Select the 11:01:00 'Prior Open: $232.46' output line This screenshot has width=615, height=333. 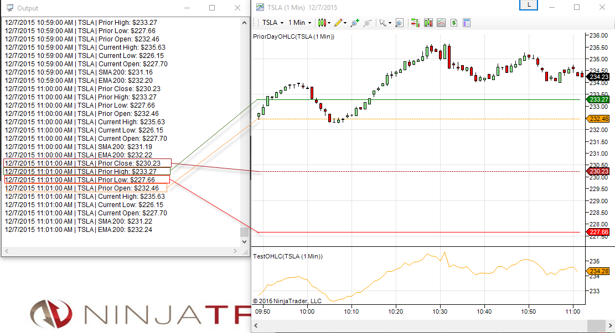[x=82, y=188]
